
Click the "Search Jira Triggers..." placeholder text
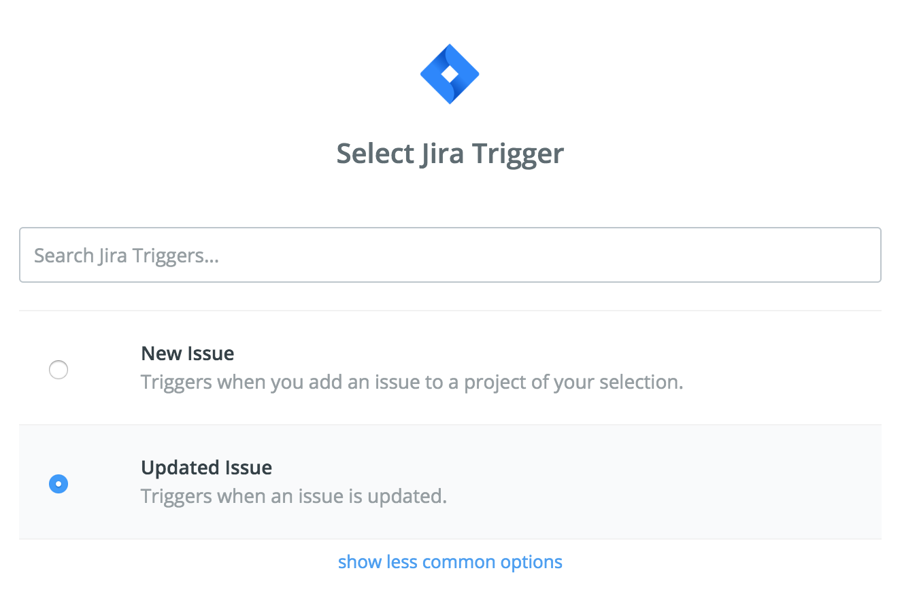(x=127, y=256)
